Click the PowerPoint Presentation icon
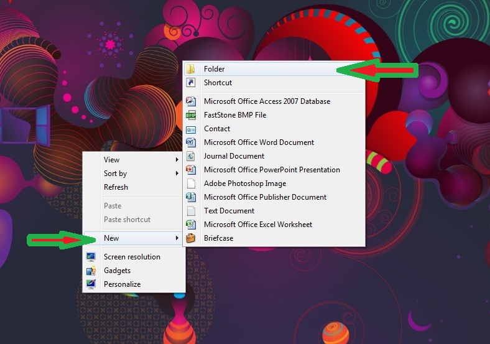This screenshot has width=490, height=344. [191, 170]
